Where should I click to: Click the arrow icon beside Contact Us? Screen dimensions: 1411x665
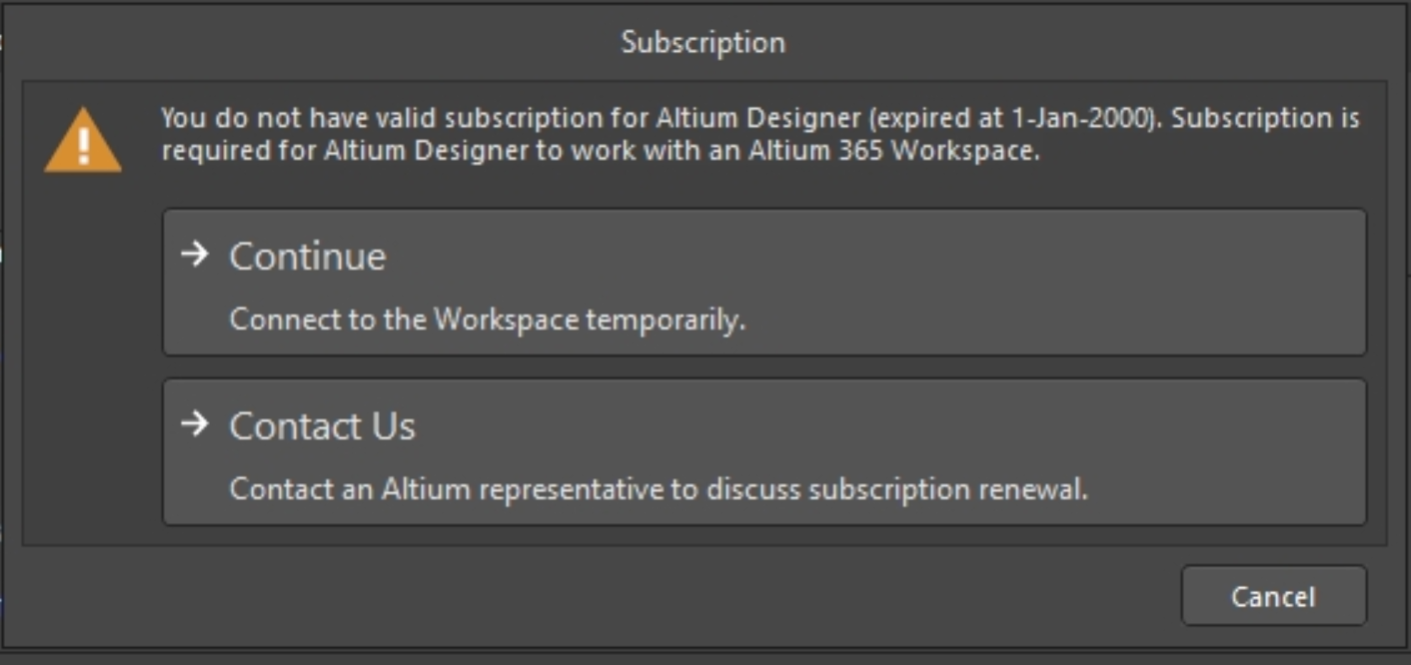[x=195, y=424]
